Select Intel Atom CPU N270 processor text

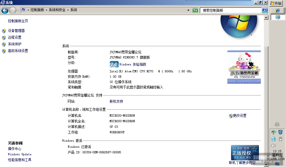point(151,72)
